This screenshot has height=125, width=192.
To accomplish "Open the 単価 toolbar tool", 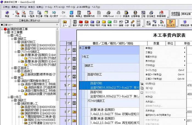I will pyautogui.click(x=24, y=14).
